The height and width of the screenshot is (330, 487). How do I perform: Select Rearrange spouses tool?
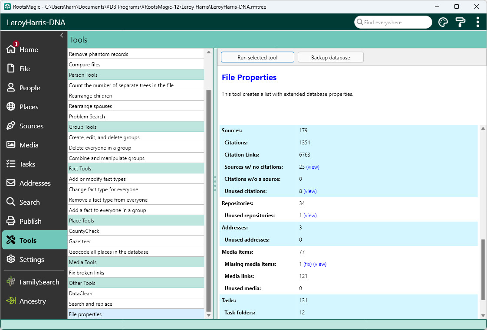[136, 106]
